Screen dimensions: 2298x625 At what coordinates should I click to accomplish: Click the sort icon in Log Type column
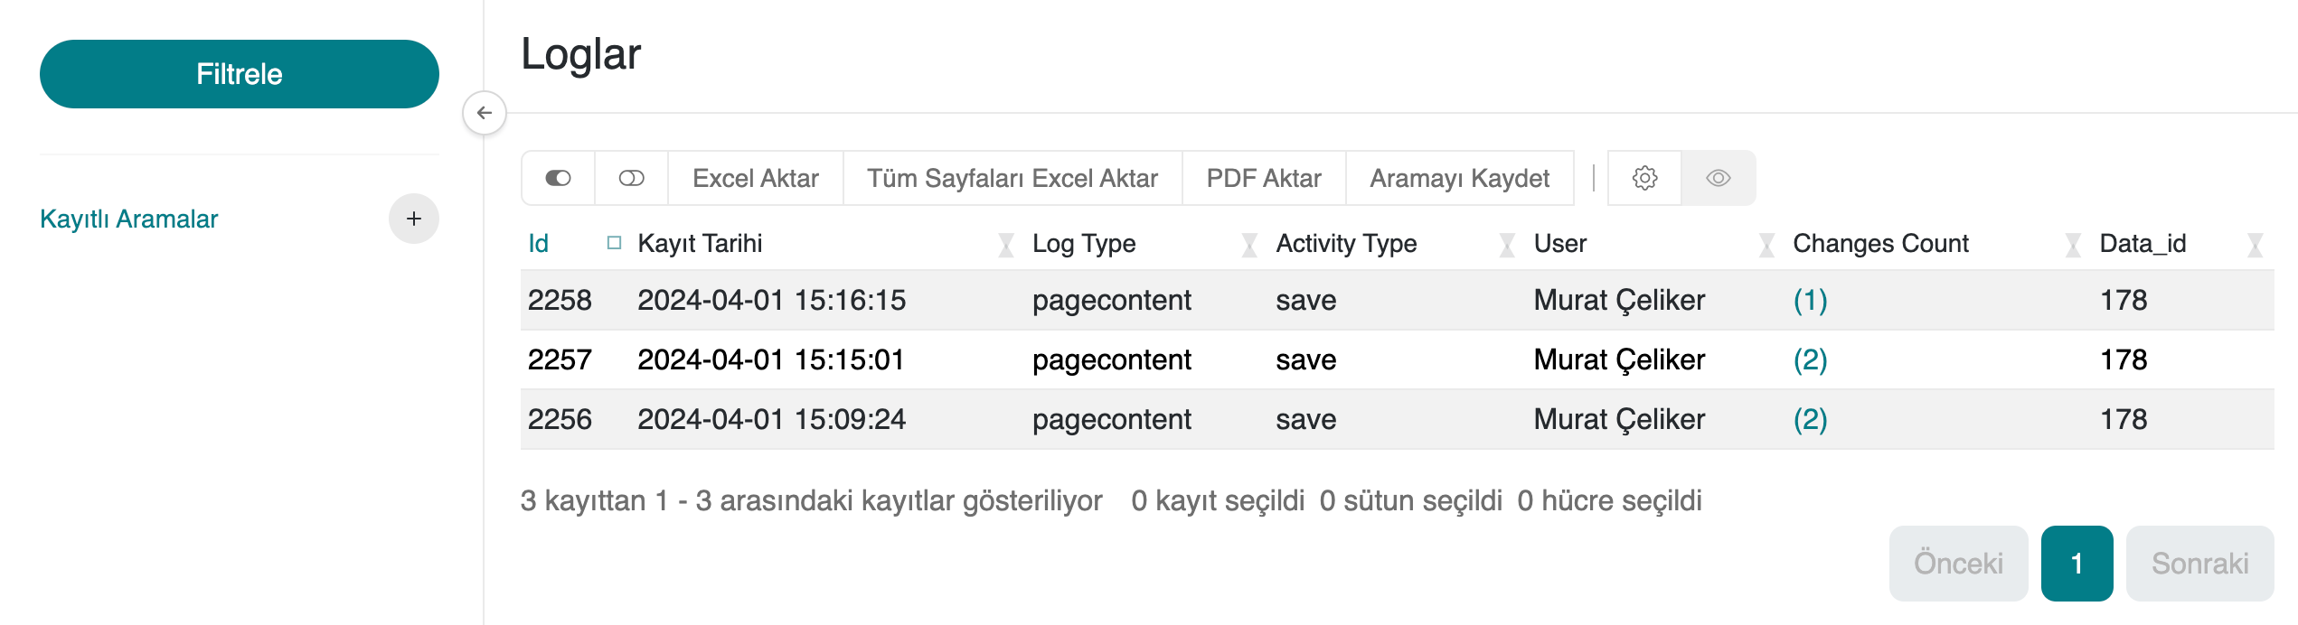(1249, 245)
